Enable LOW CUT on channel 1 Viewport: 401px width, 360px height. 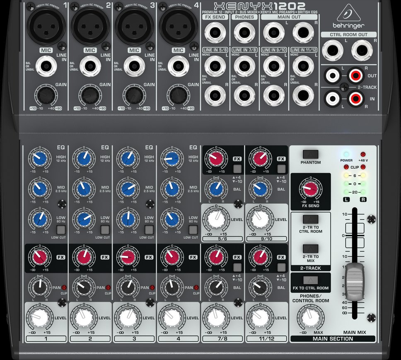[x=61, y=230]
